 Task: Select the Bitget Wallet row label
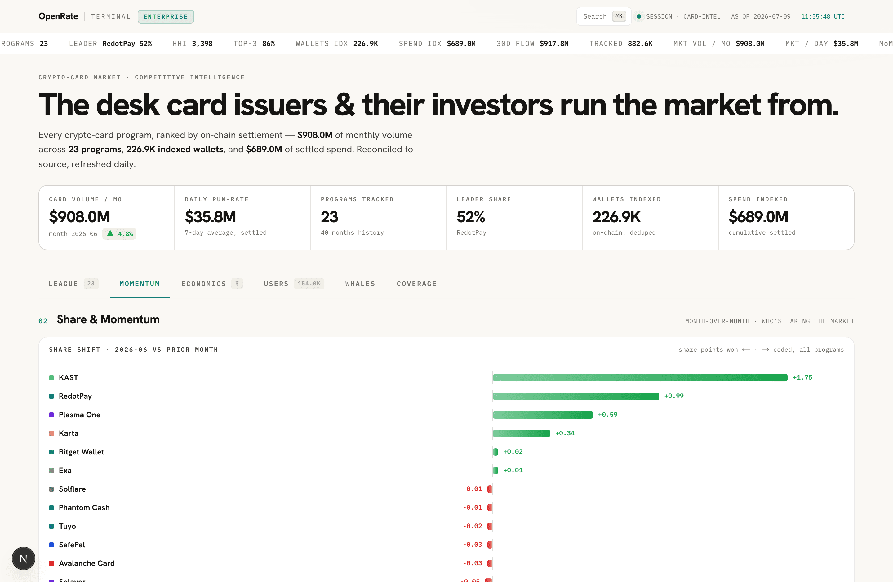click(x=82, y=452)
